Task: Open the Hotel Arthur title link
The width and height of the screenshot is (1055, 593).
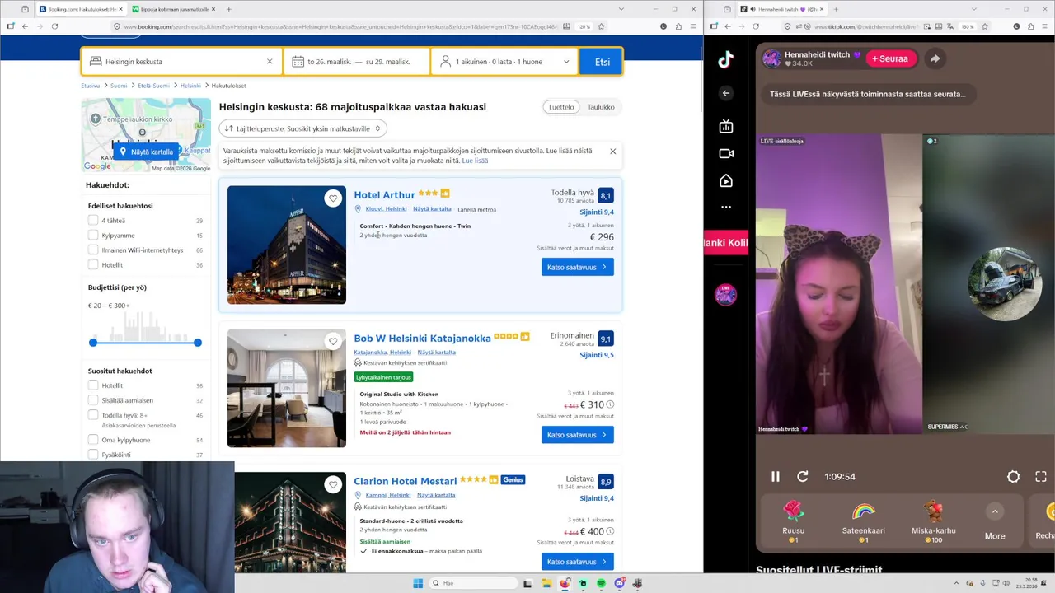Action: click(384, 195)
